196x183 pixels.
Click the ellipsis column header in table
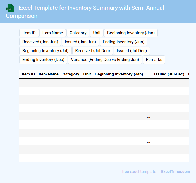[149, 74]
